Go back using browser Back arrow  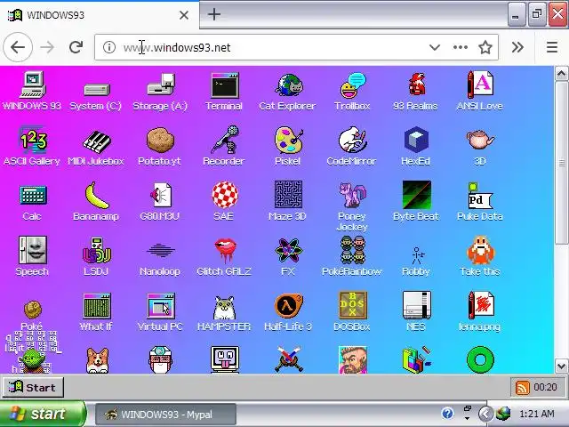pyautogui.click(x=18, y=47)
